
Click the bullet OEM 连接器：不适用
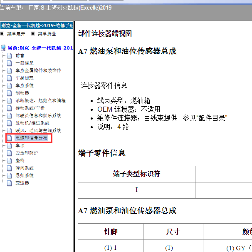(x=129, y=109)
